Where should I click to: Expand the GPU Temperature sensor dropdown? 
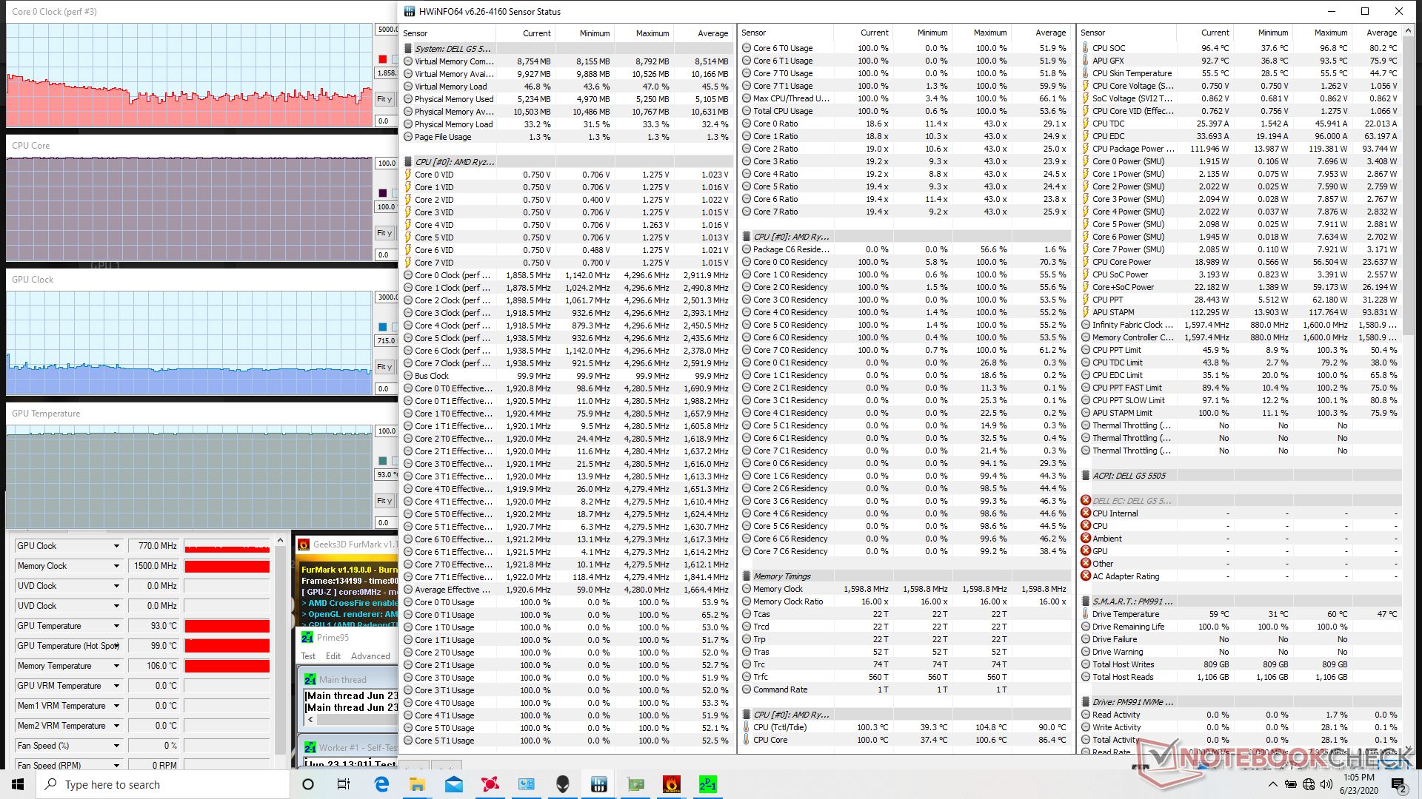[x=116, y=626]
